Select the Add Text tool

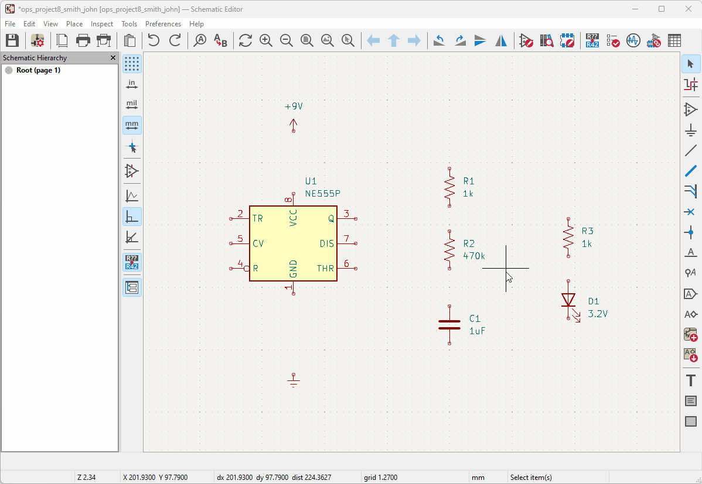pyautogui.click(x=691, y=380)
